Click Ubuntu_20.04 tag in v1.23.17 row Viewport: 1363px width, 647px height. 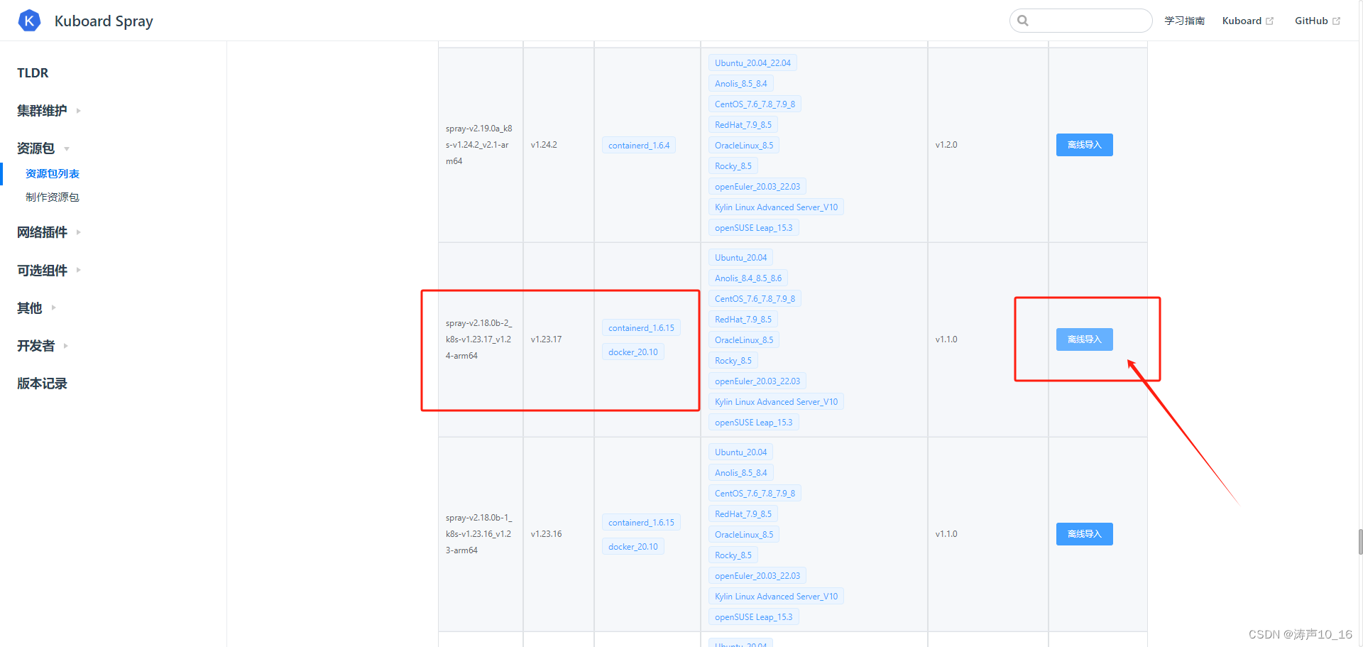(740, 257)
